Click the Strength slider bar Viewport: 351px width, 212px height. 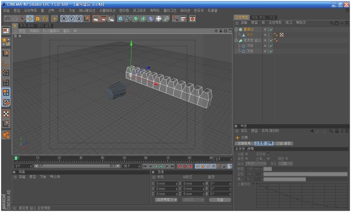(305, 174)
